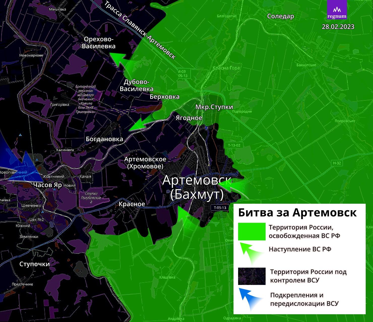373x322 pixels.
Task: Click the Соледар label
Action: click(x=281, y=16)
